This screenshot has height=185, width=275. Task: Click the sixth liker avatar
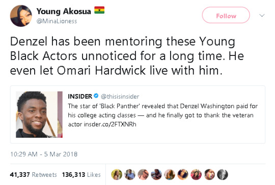click(x=183, y=174)
